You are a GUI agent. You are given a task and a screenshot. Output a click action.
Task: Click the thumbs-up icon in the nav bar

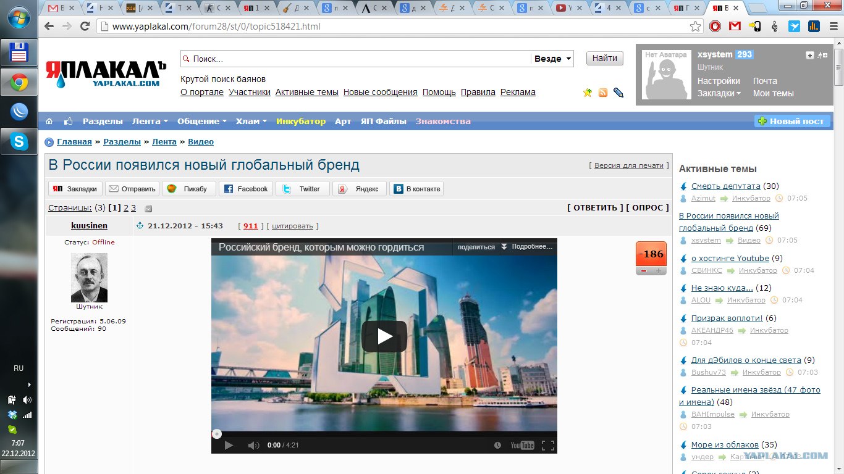pyautogui.click(x=68, y=122)
